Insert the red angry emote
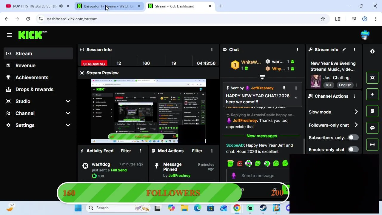 point(240,163)
